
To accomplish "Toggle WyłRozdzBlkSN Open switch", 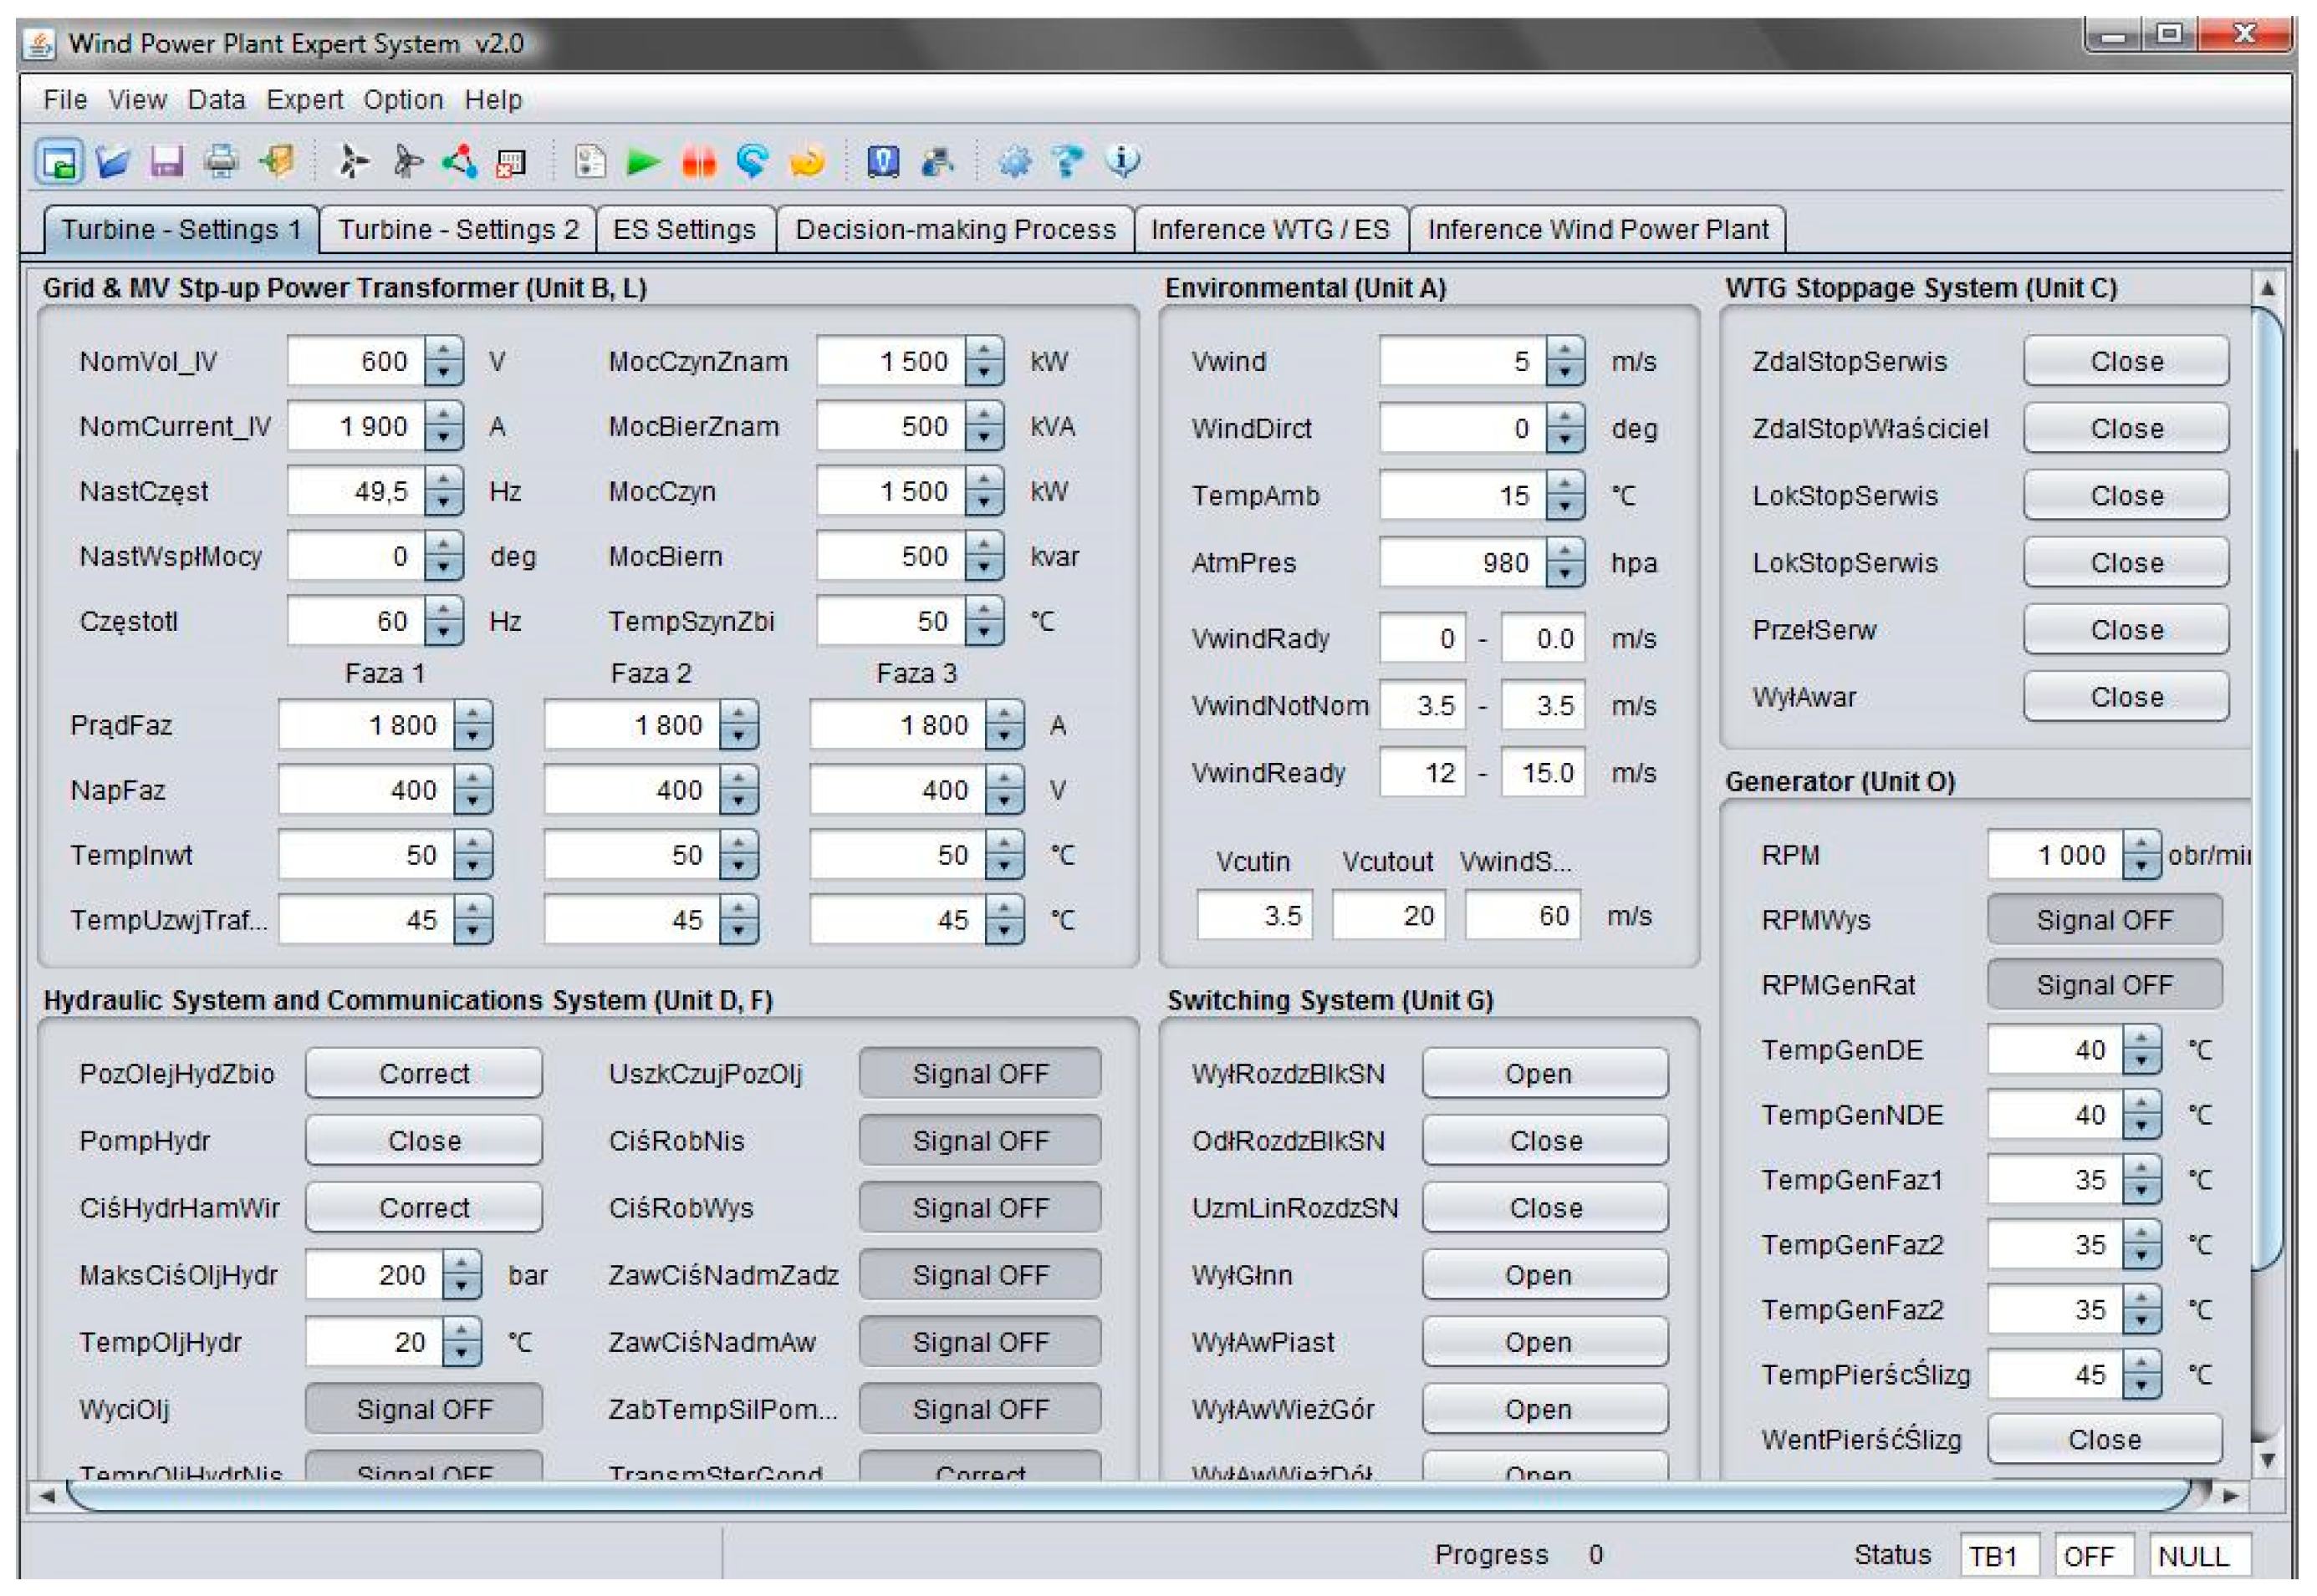I will click(1544, 1074).
